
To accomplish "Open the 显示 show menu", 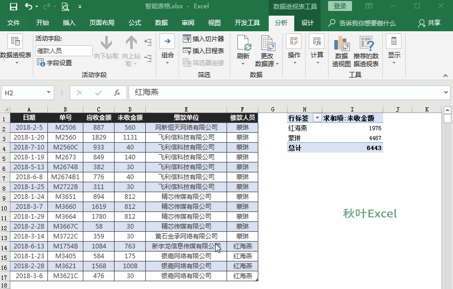I will click(394, 49).
